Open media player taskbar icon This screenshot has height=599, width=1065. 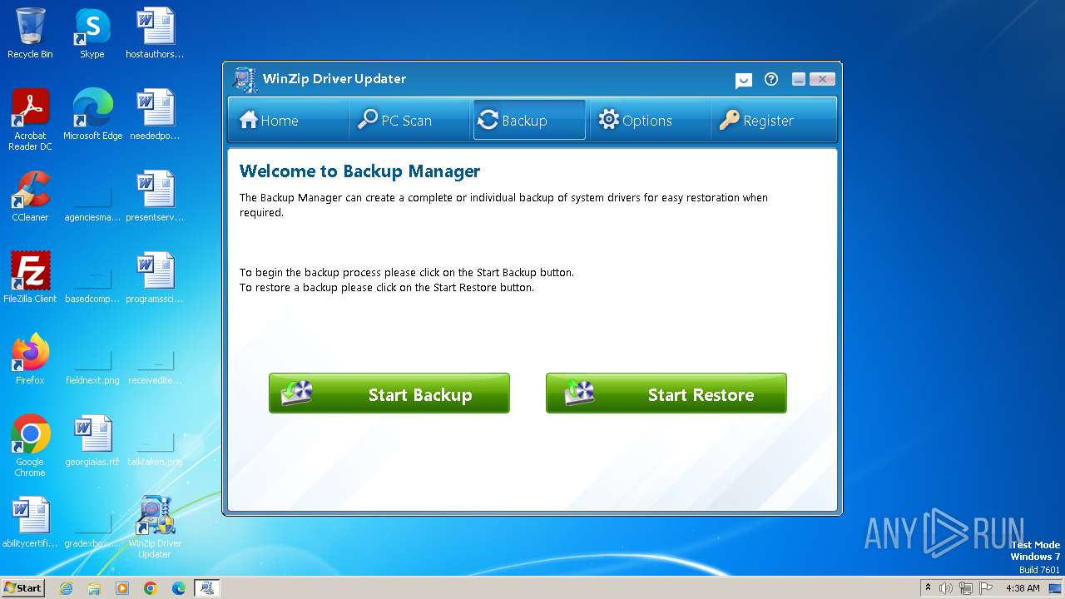(x=122, y=588)
